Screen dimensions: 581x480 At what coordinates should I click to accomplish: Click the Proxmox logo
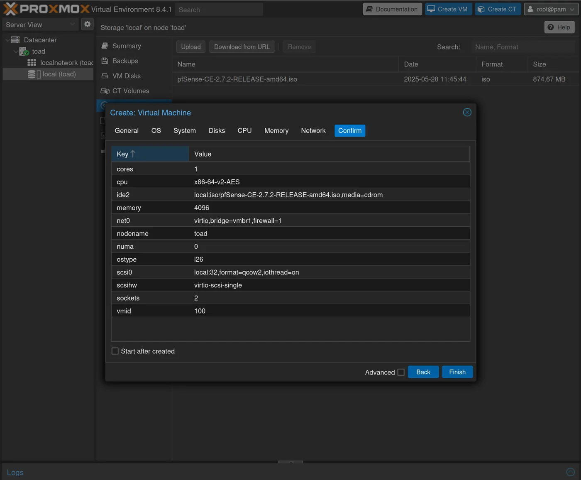[44, 9]
